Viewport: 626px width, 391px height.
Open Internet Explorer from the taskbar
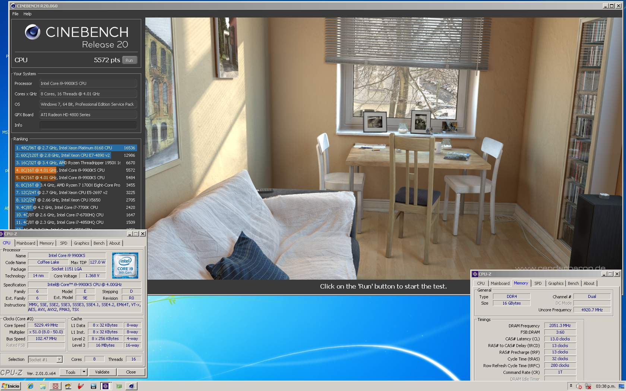[x=31, y=386]
